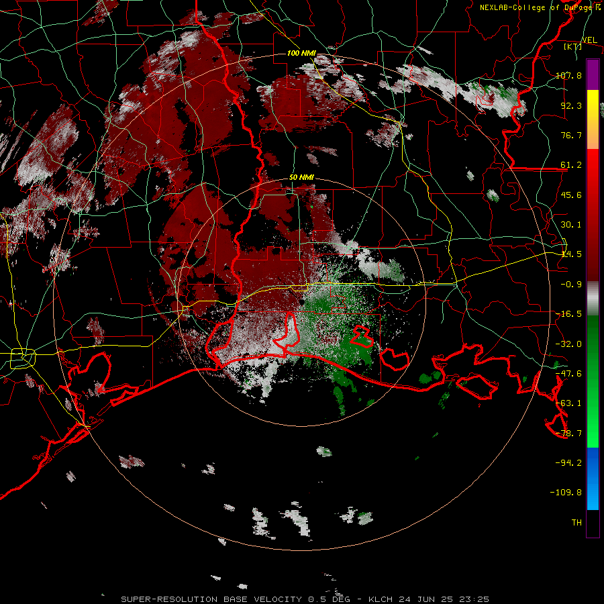This screenshot has width=604, height=604.
Task: Pick the black TH segment of the color bar
Action: pyautogui.click(x=593, y=523)
